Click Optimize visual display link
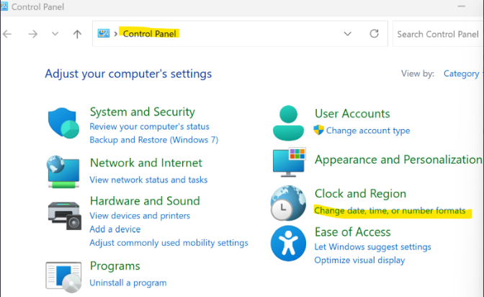This screenshot has height=297, width=484. click(359, 260)
